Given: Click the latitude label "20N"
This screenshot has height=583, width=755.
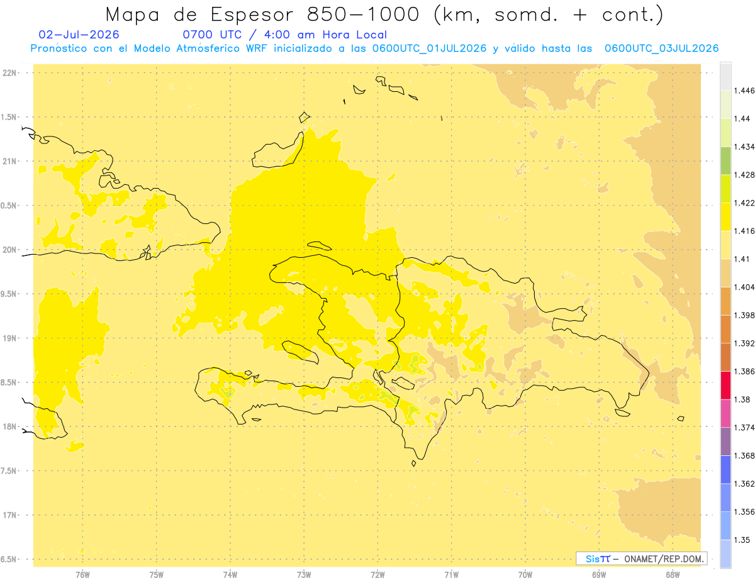Looking at the screenshot, I should tap(9, 250).
